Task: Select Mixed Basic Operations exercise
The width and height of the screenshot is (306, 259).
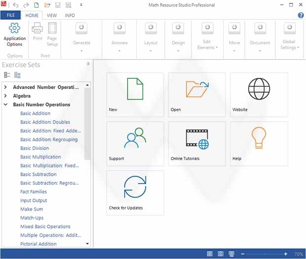Action: (45, 227)
